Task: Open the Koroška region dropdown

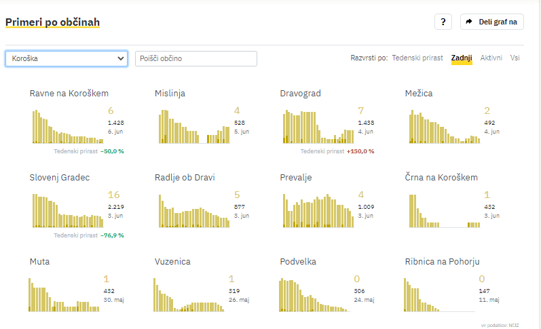Action: pos(67,58)
